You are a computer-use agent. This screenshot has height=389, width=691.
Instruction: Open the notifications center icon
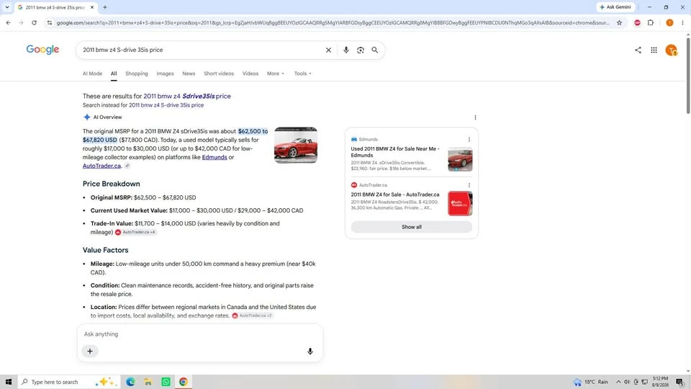click(x=680, y=382)
